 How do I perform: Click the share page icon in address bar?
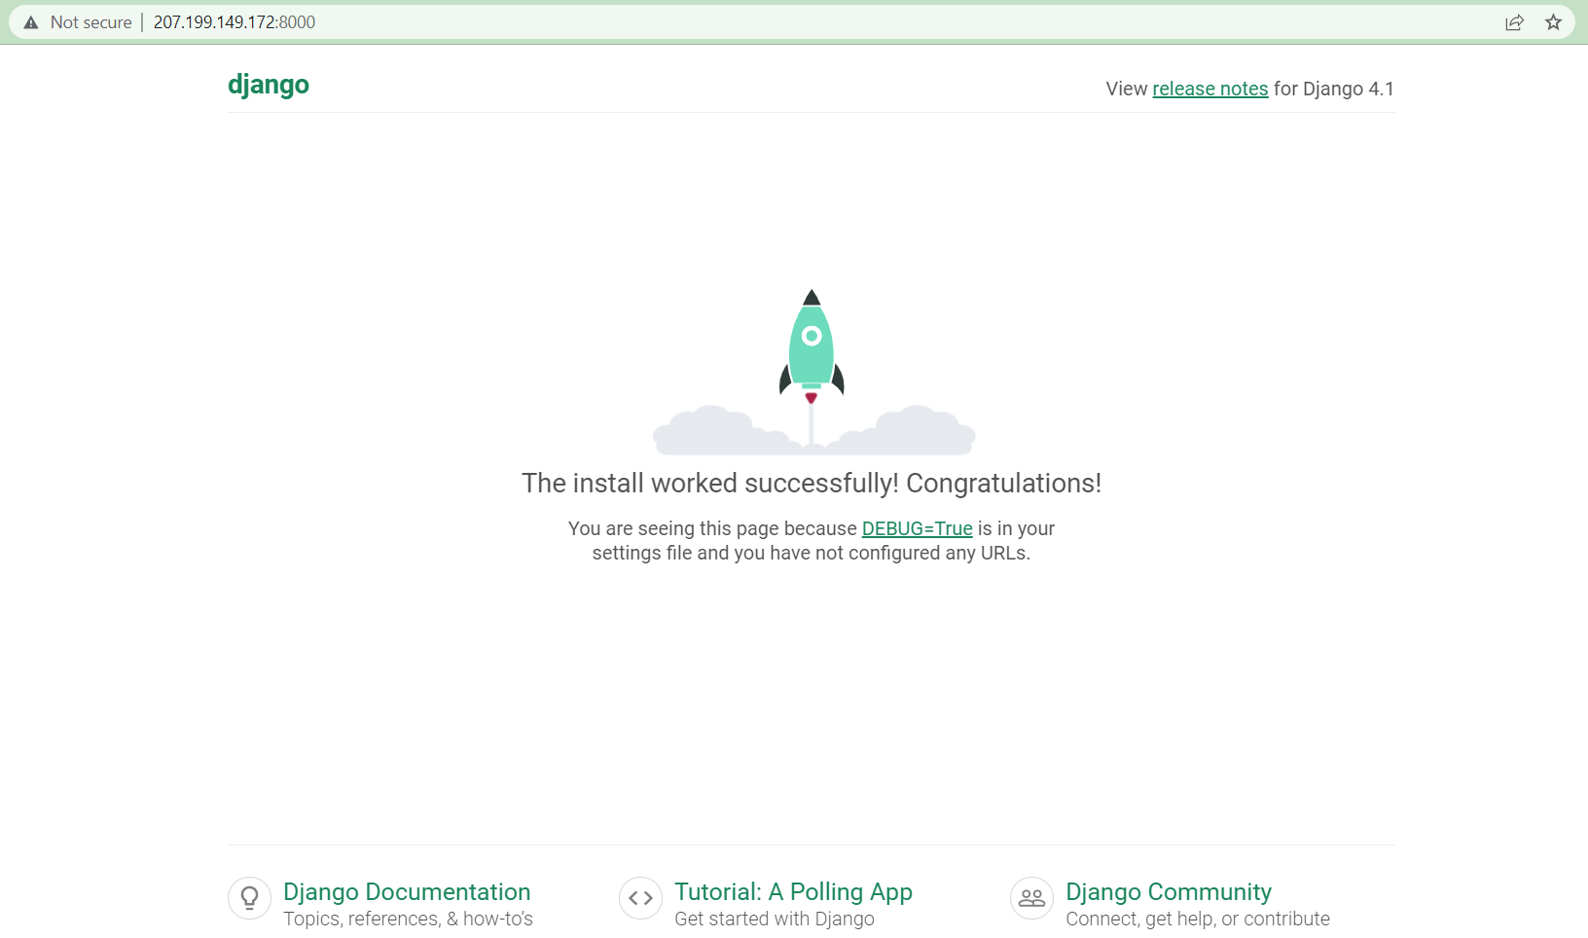1514,22
